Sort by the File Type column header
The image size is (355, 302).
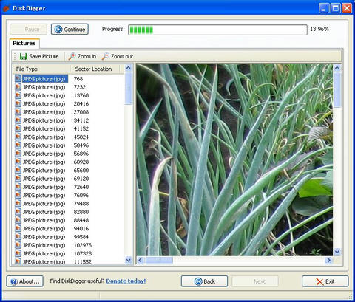41,69
